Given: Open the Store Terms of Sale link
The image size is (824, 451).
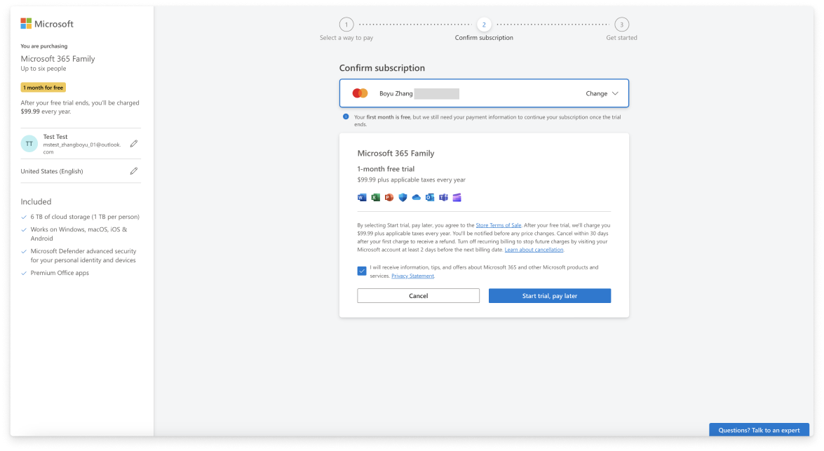Looking at the screenshot, I should [x=498, y=225].
